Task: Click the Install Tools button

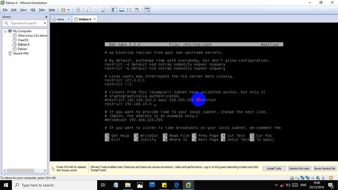Action: pos(274,168)
